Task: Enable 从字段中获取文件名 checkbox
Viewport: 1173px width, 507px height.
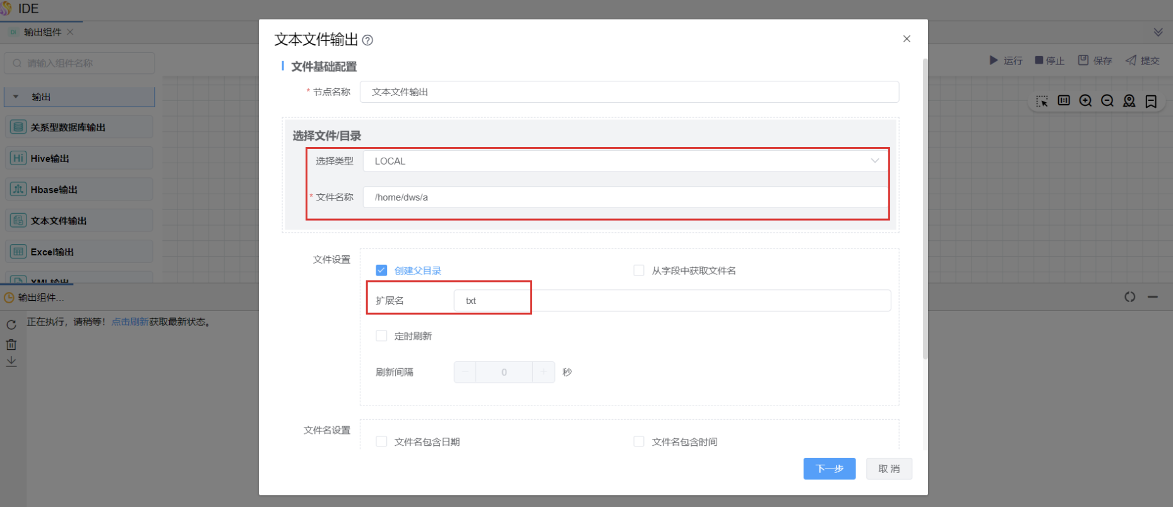Action: pyautogui.click(x=639, y=271)
